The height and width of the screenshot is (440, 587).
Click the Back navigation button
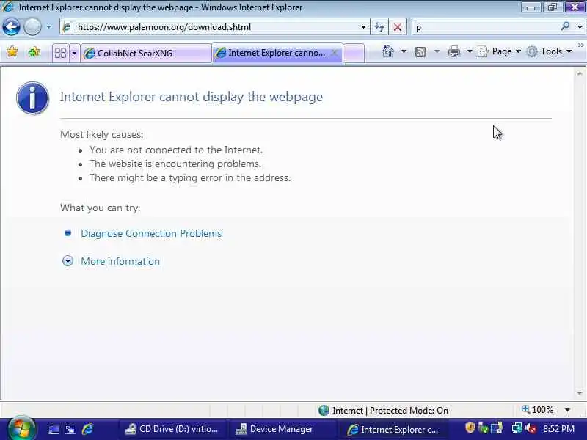pos(11,27)
